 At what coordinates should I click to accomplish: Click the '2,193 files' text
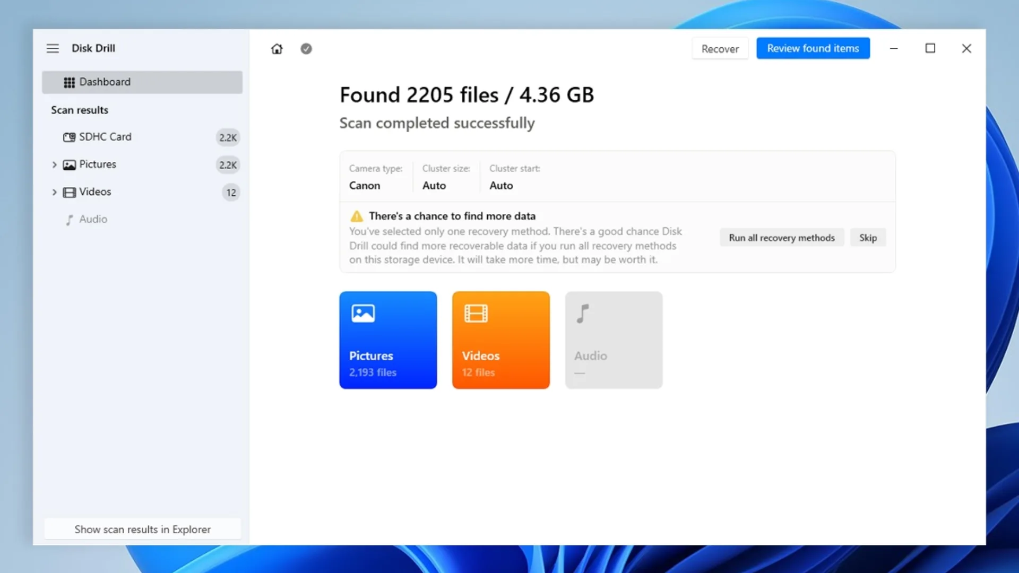point(373,372)
